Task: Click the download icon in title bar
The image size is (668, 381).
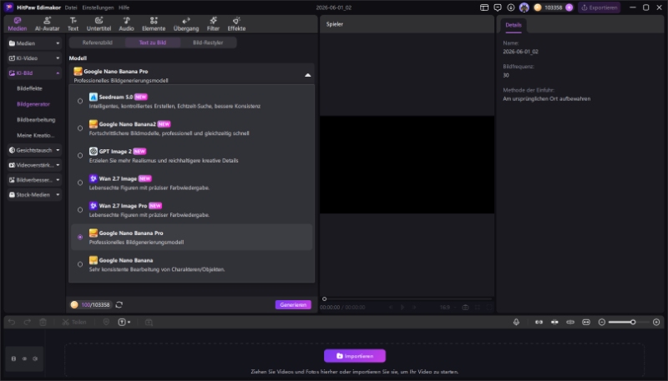Action: pyautogui.click(x=511, y=8)
